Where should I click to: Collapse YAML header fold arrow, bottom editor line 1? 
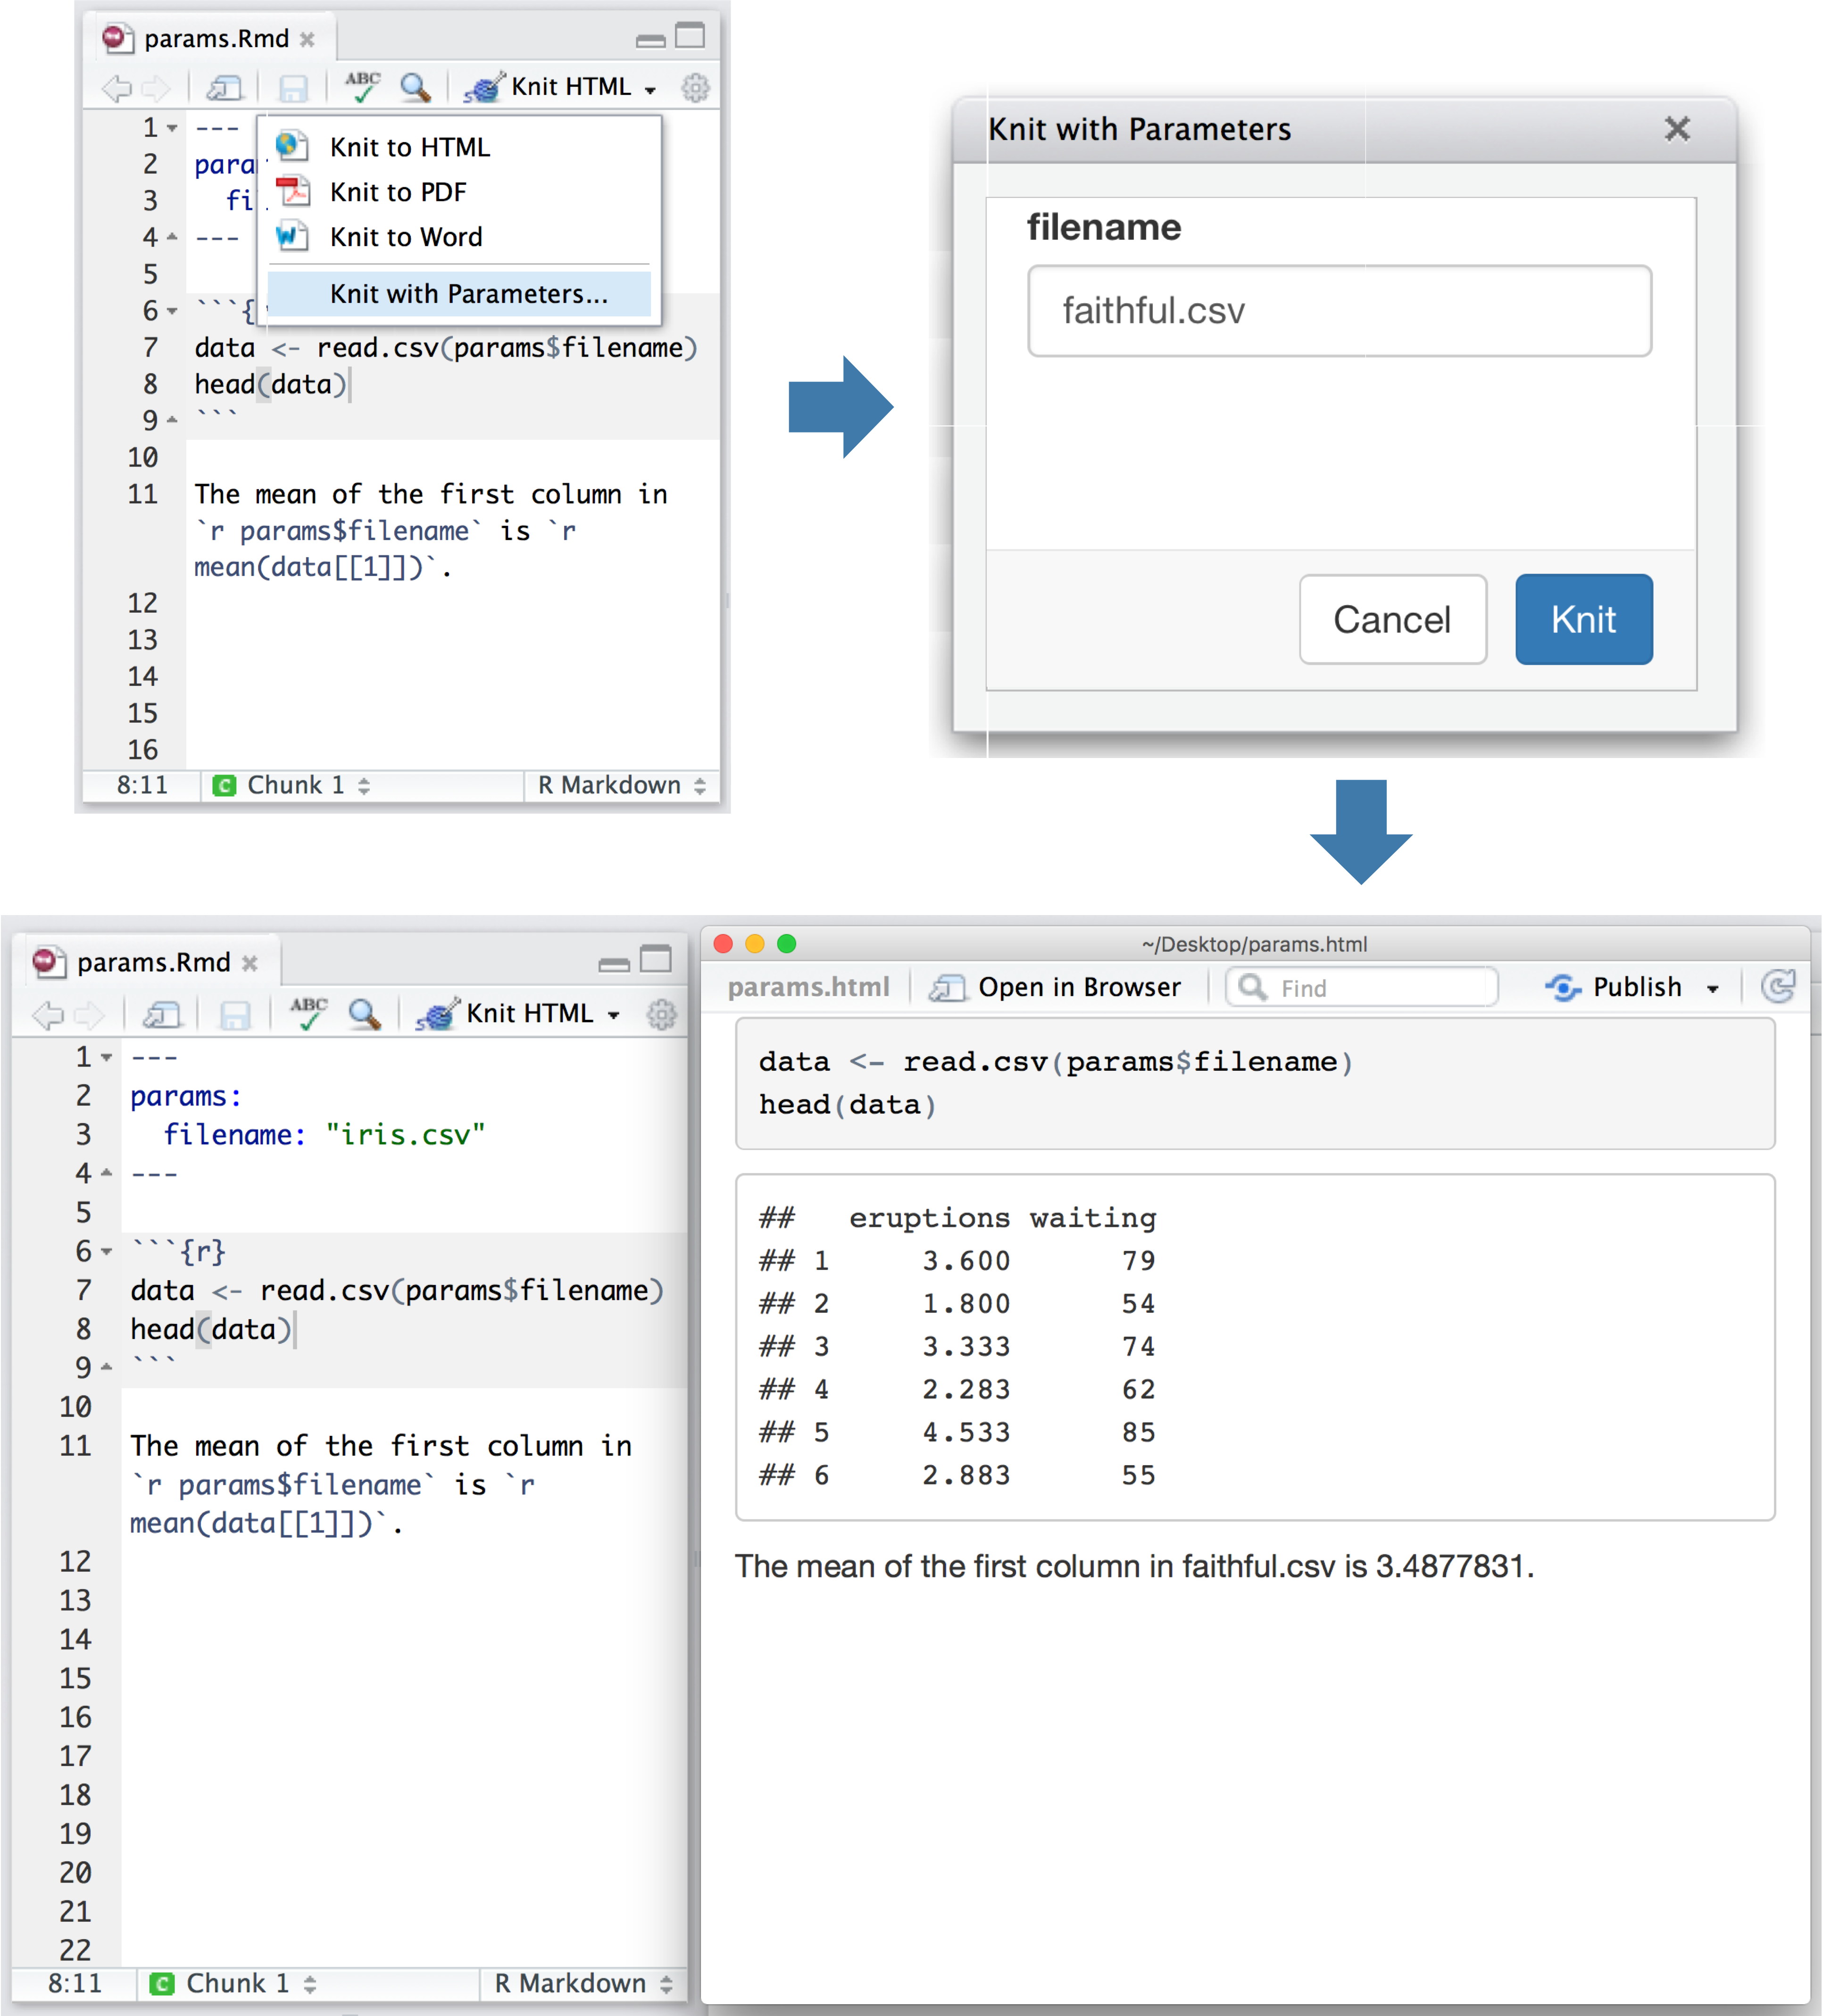107,1057
